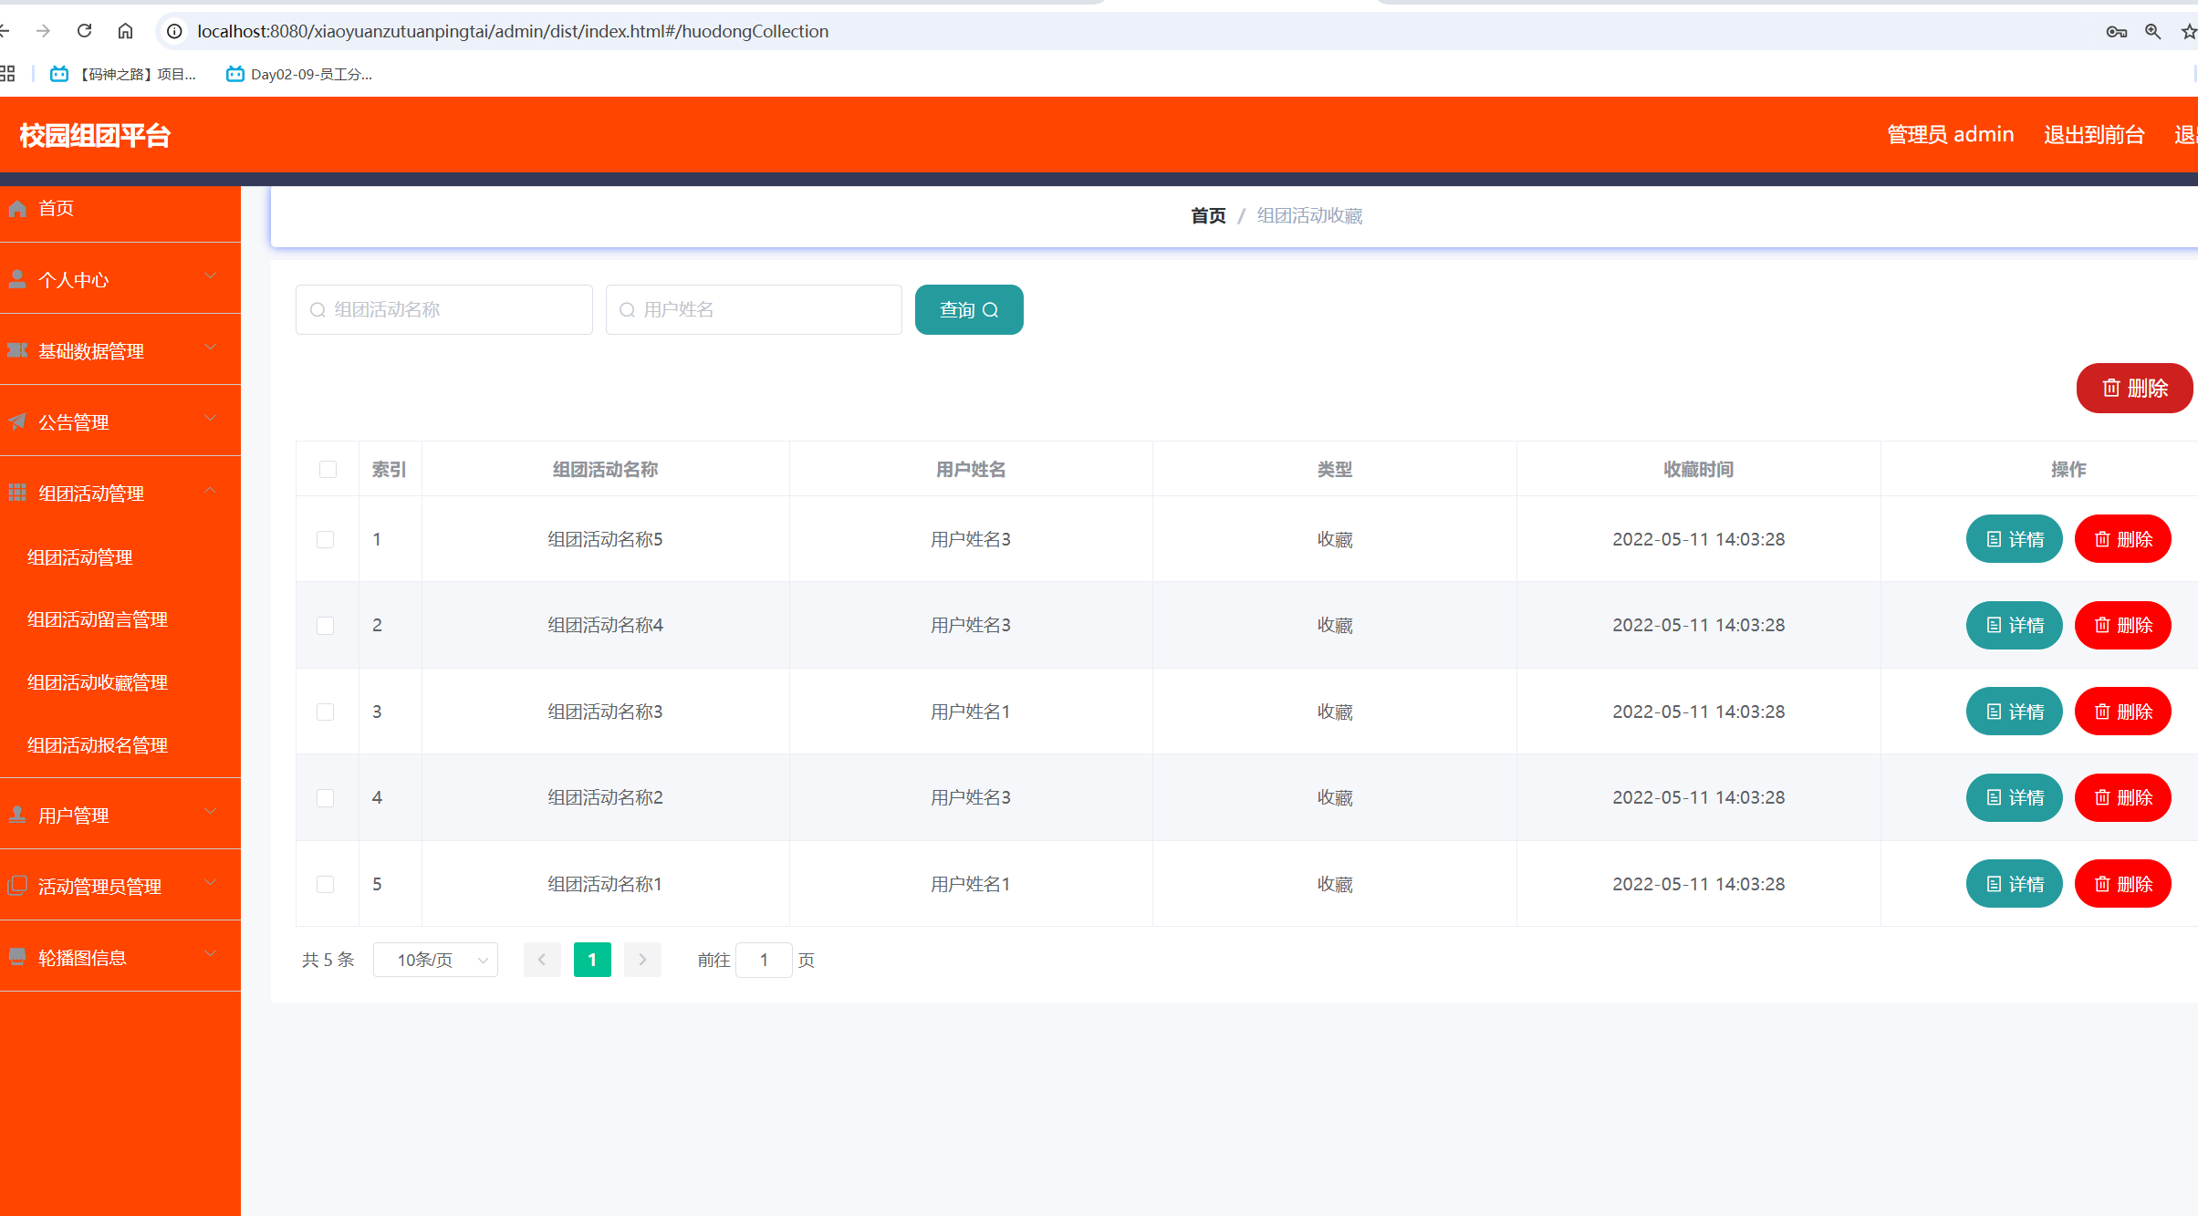Click the browser home button icon
Viewport: 2198px width, 1216px height.
pos(125,31)
